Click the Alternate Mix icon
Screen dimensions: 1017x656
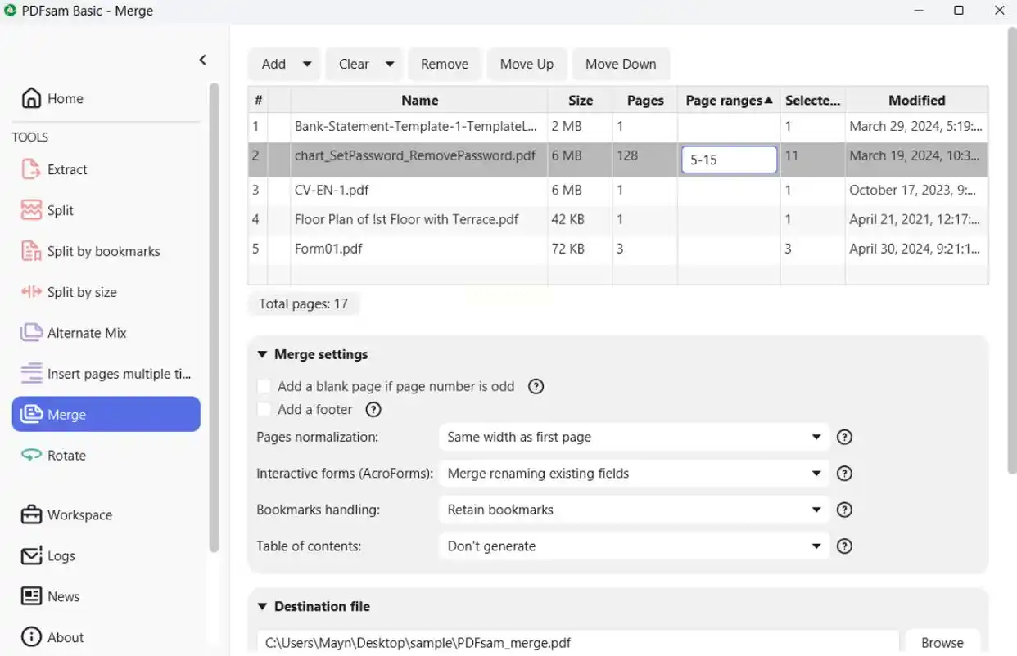point(31,333)
